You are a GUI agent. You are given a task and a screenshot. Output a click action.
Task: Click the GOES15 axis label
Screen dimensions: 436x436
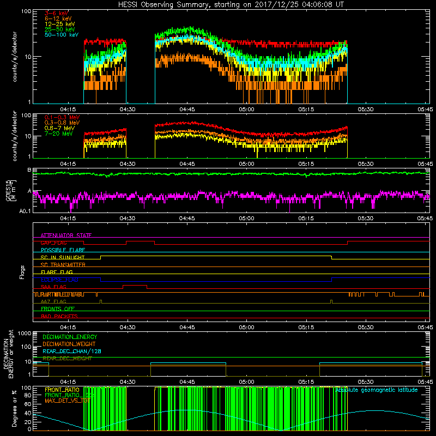(9, 190)
